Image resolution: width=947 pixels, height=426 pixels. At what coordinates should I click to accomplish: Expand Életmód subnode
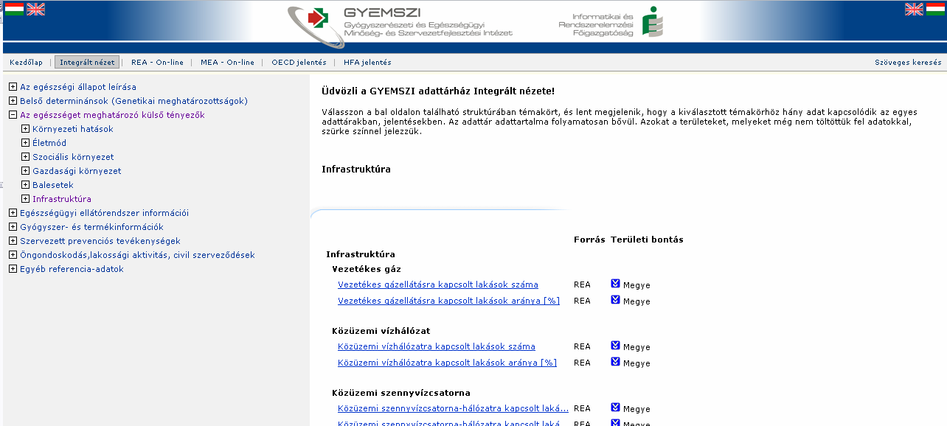pyautogui.click(x=26, y=143)
